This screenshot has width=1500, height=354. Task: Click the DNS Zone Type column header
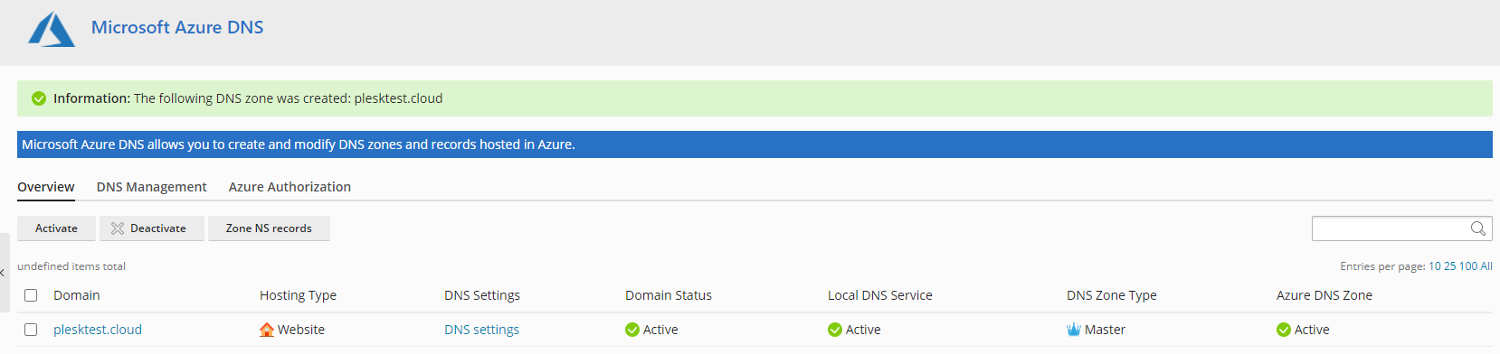tap(1112, 295)
